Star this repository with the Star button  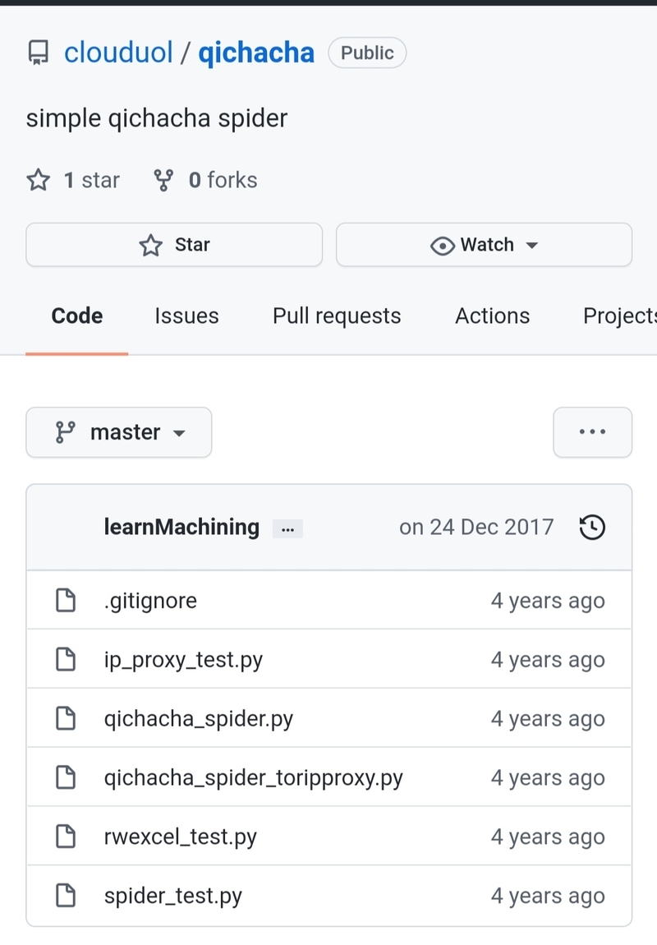coord(174,245)
